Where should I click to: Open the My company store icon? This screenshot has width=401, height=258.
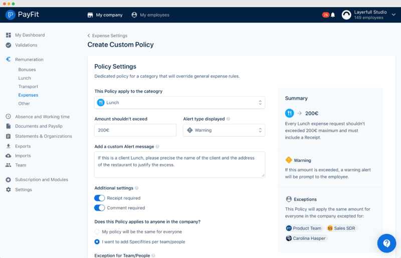[90, 15]
